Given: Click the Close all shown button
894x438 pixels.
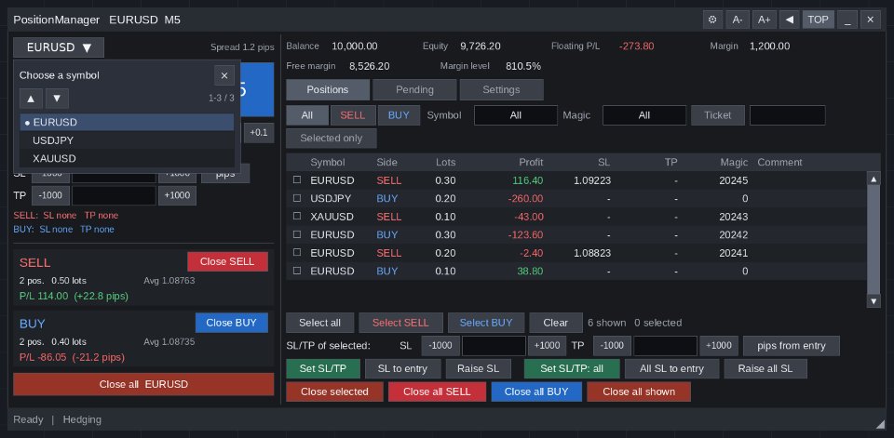Looking at the screenshot, I should (639, 392).
